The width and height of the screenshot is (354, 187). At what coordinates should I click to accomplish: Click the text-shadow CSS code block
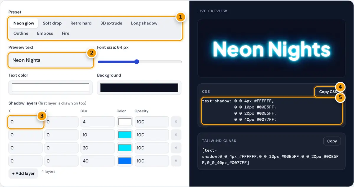coord(272,110)
